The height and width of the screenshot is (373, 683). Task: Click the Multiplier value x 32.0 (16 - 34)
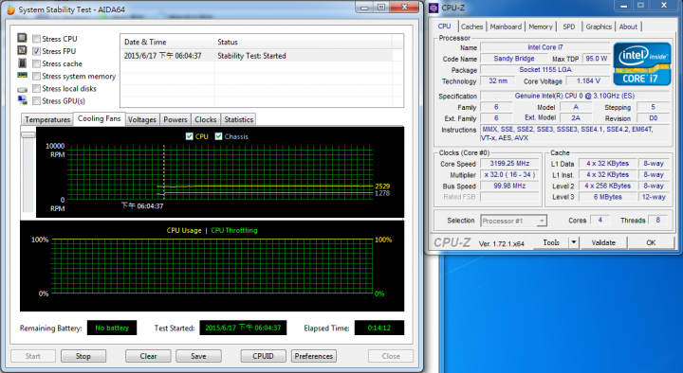pyautogui.click(x=509, y=174)
